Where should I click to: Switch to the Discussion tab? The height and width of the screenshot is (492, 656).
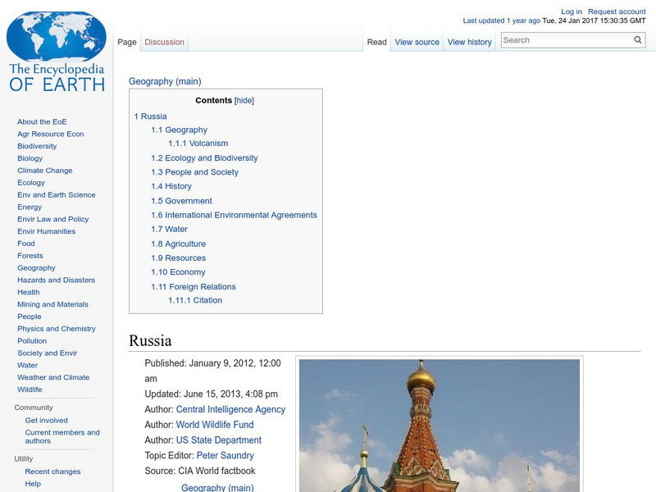164,42
